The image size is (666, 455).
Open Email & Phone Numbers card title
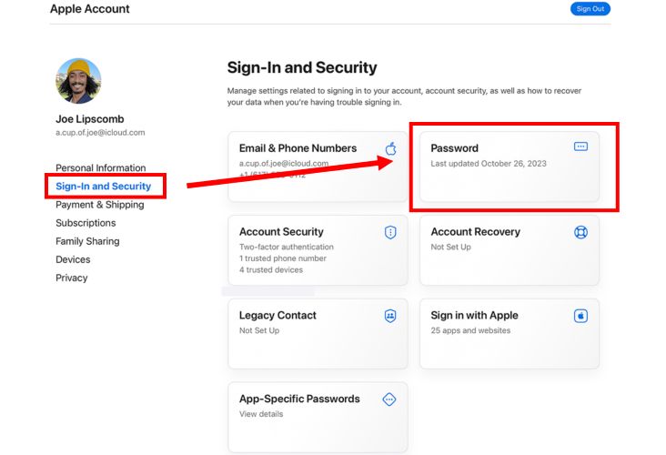(298, 148)
